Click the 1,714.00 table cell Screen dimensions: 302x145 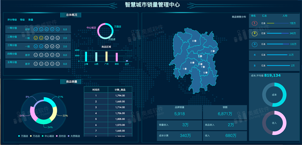tap(120, 107)
